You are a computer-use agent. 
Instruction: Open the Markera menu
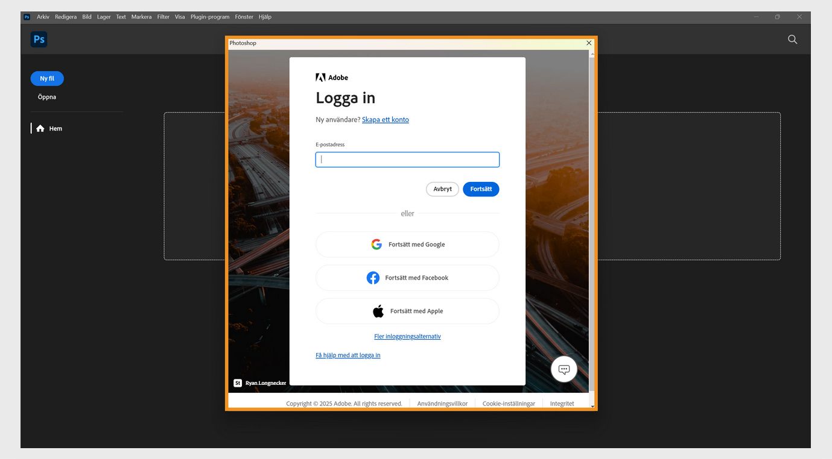(x=141, y=17)
